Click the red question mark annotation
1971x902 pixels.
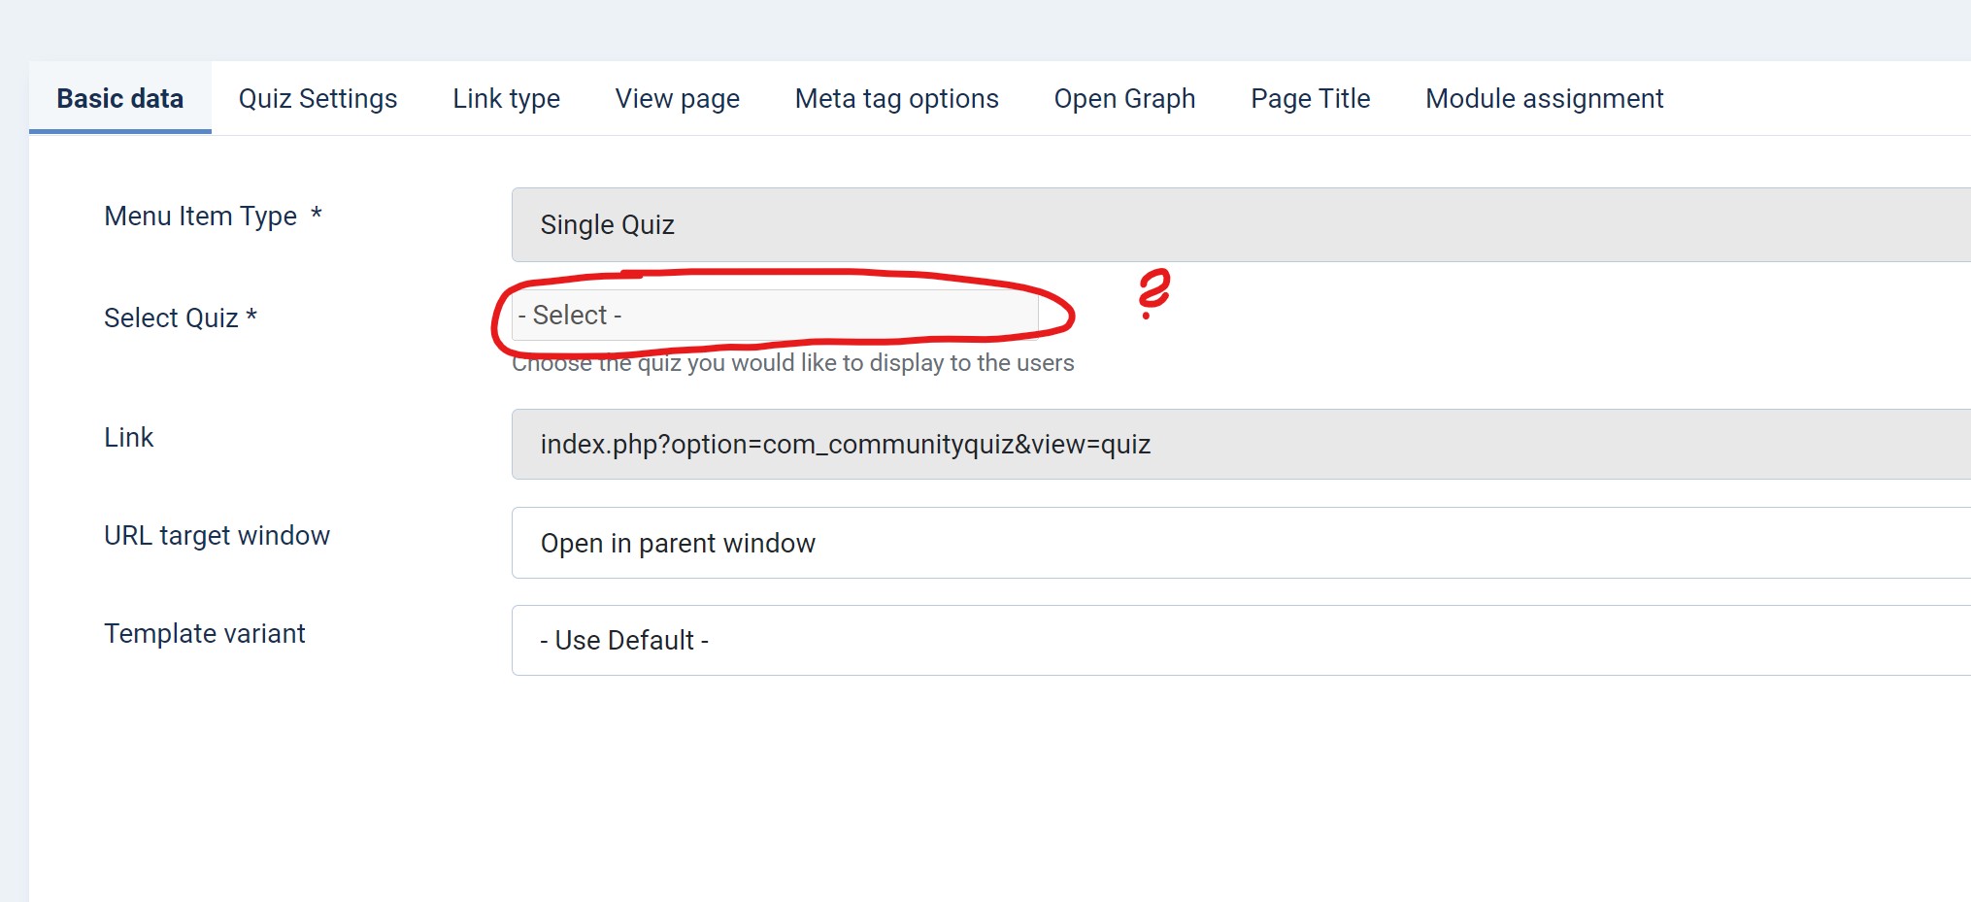tap(1153, 292)
